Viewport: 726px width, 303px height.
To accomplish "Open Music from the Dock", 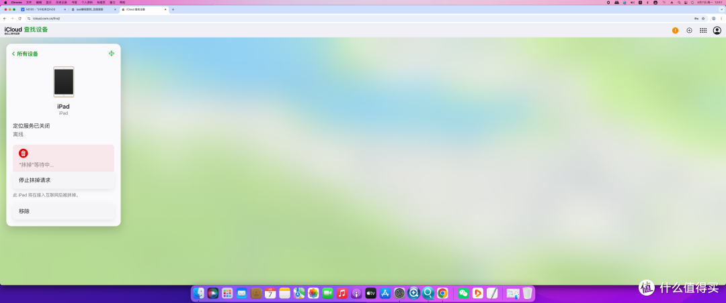I will [x=342, y=293].
